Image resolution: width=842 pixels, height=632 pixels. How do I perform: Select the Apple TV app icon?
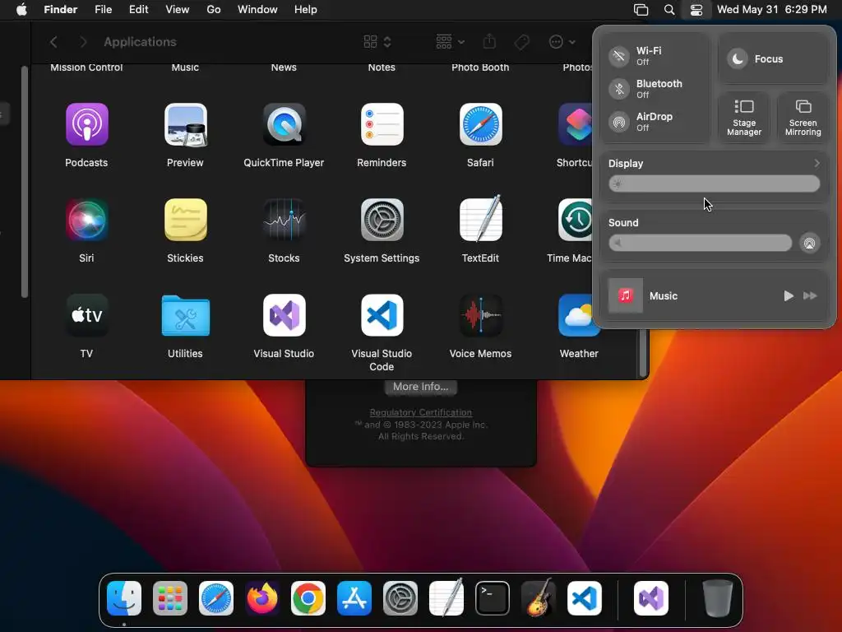pyautogui.click(x=86, y=315)
